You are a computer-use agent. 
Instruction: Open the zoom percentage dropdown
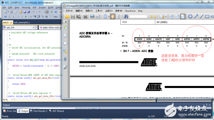tap(12, 100)
